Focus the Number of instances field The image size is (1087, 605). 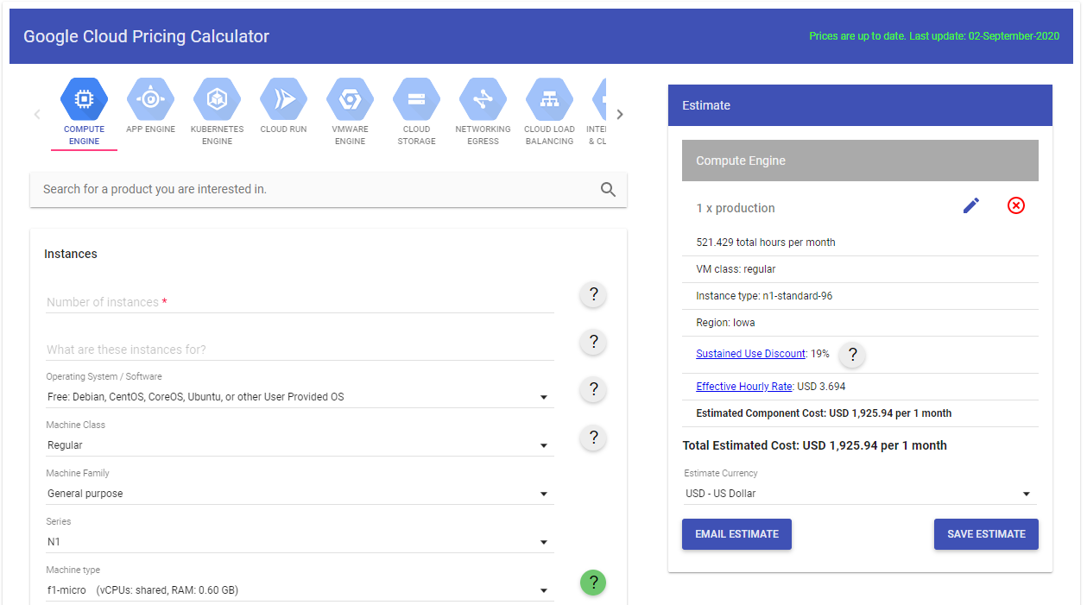299,302
